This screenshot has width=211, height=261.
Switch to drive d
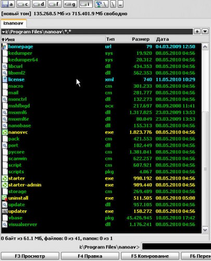tap(39, 4)
